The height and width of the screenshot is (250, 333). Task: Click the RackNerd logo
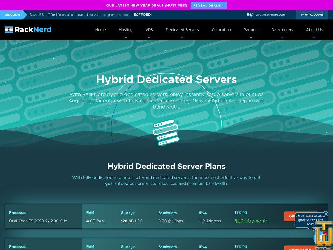pyautogui.click(x=28, y=29)
